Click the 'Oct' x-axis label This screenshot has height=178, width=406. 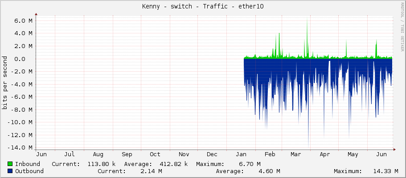pyautogui.click(x=155, y=154)
